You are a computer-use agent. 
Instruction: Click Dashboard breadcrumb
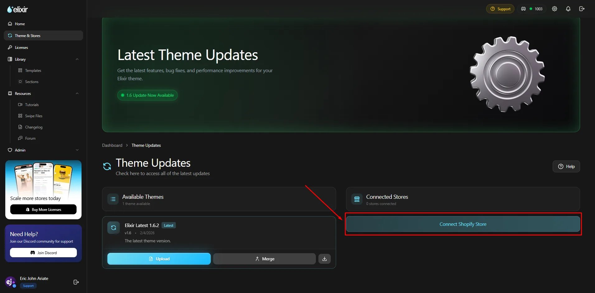112,145
